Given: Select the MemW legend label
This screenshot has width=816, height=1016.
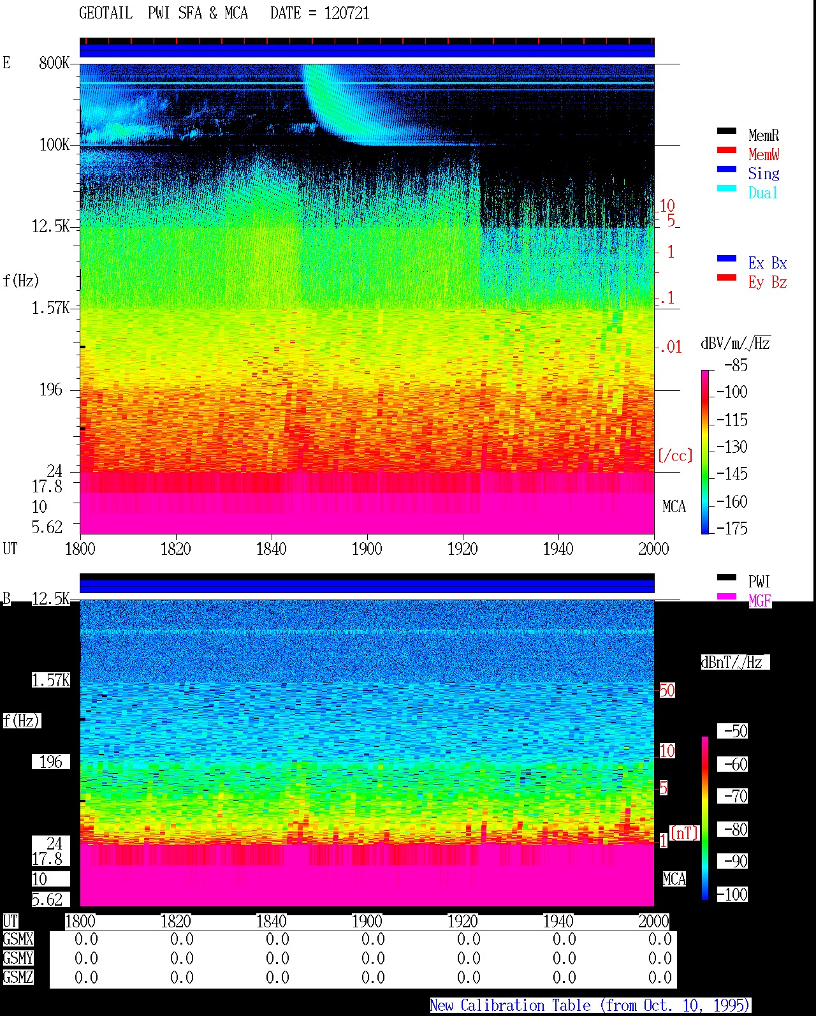Looking at the screenshot, I should pyautogui.click(x=764, y=154).
